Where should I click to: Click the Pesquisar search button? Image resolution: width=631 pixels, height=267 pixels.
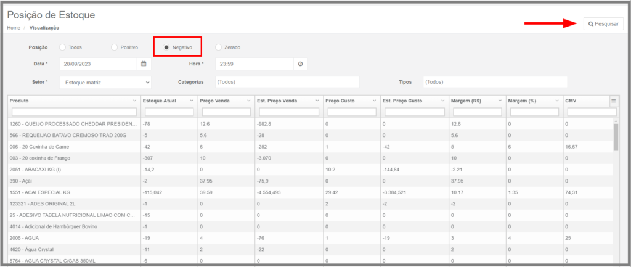(603, 24)
